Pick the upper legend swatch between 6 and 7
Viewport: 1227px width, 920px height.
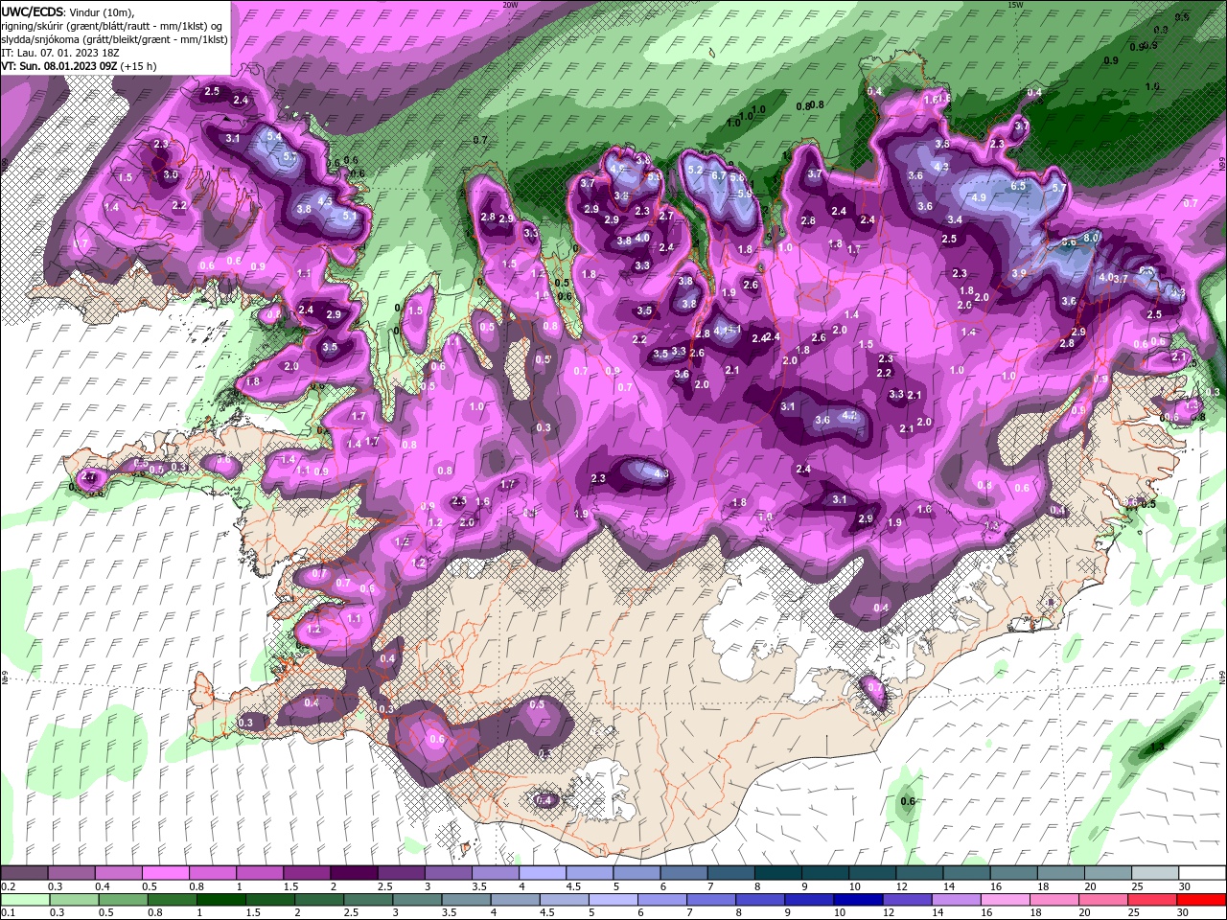pyautogui.click(x=683, y=873)
